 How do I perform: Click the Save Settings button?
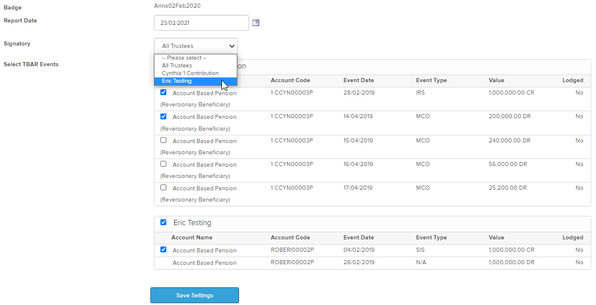195,296
